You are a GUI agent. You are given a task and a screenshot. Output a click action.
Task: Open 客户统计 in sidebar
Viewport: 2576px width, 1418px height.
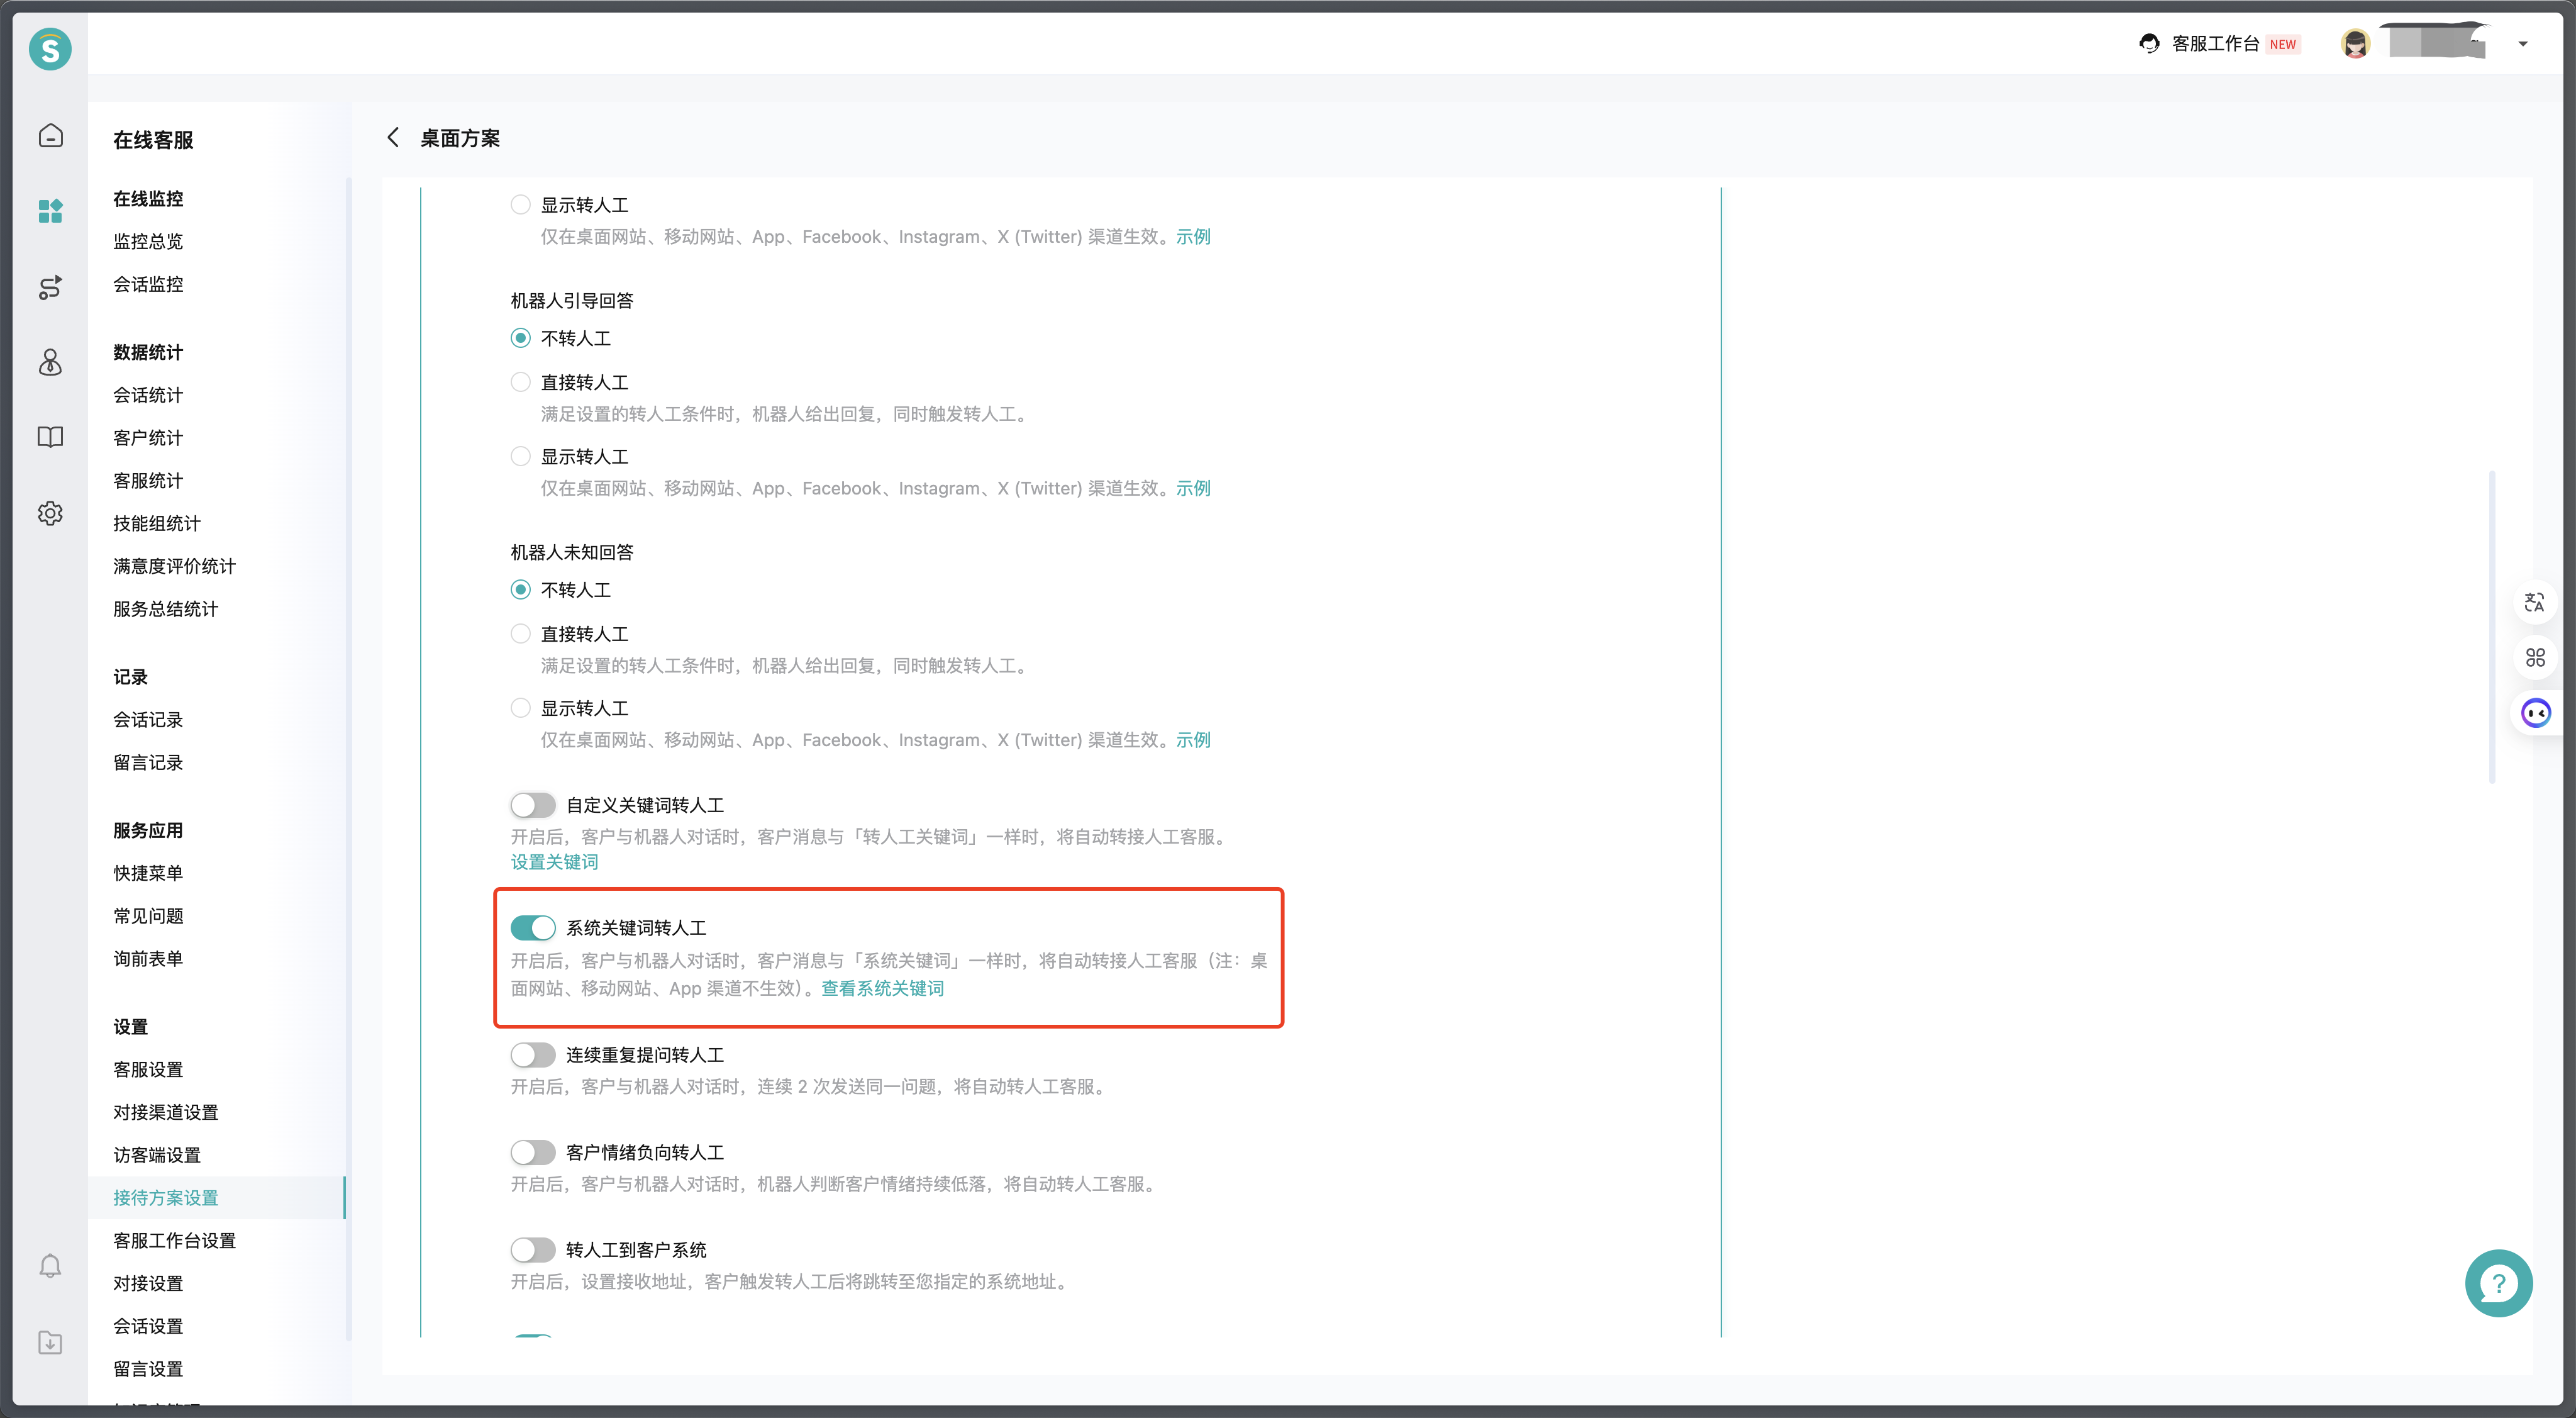click(x=148, y=438)
